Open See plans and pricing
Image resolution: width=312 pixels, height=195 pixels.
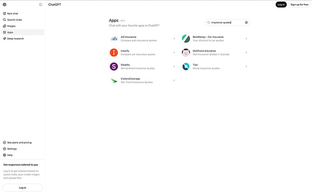22,143
